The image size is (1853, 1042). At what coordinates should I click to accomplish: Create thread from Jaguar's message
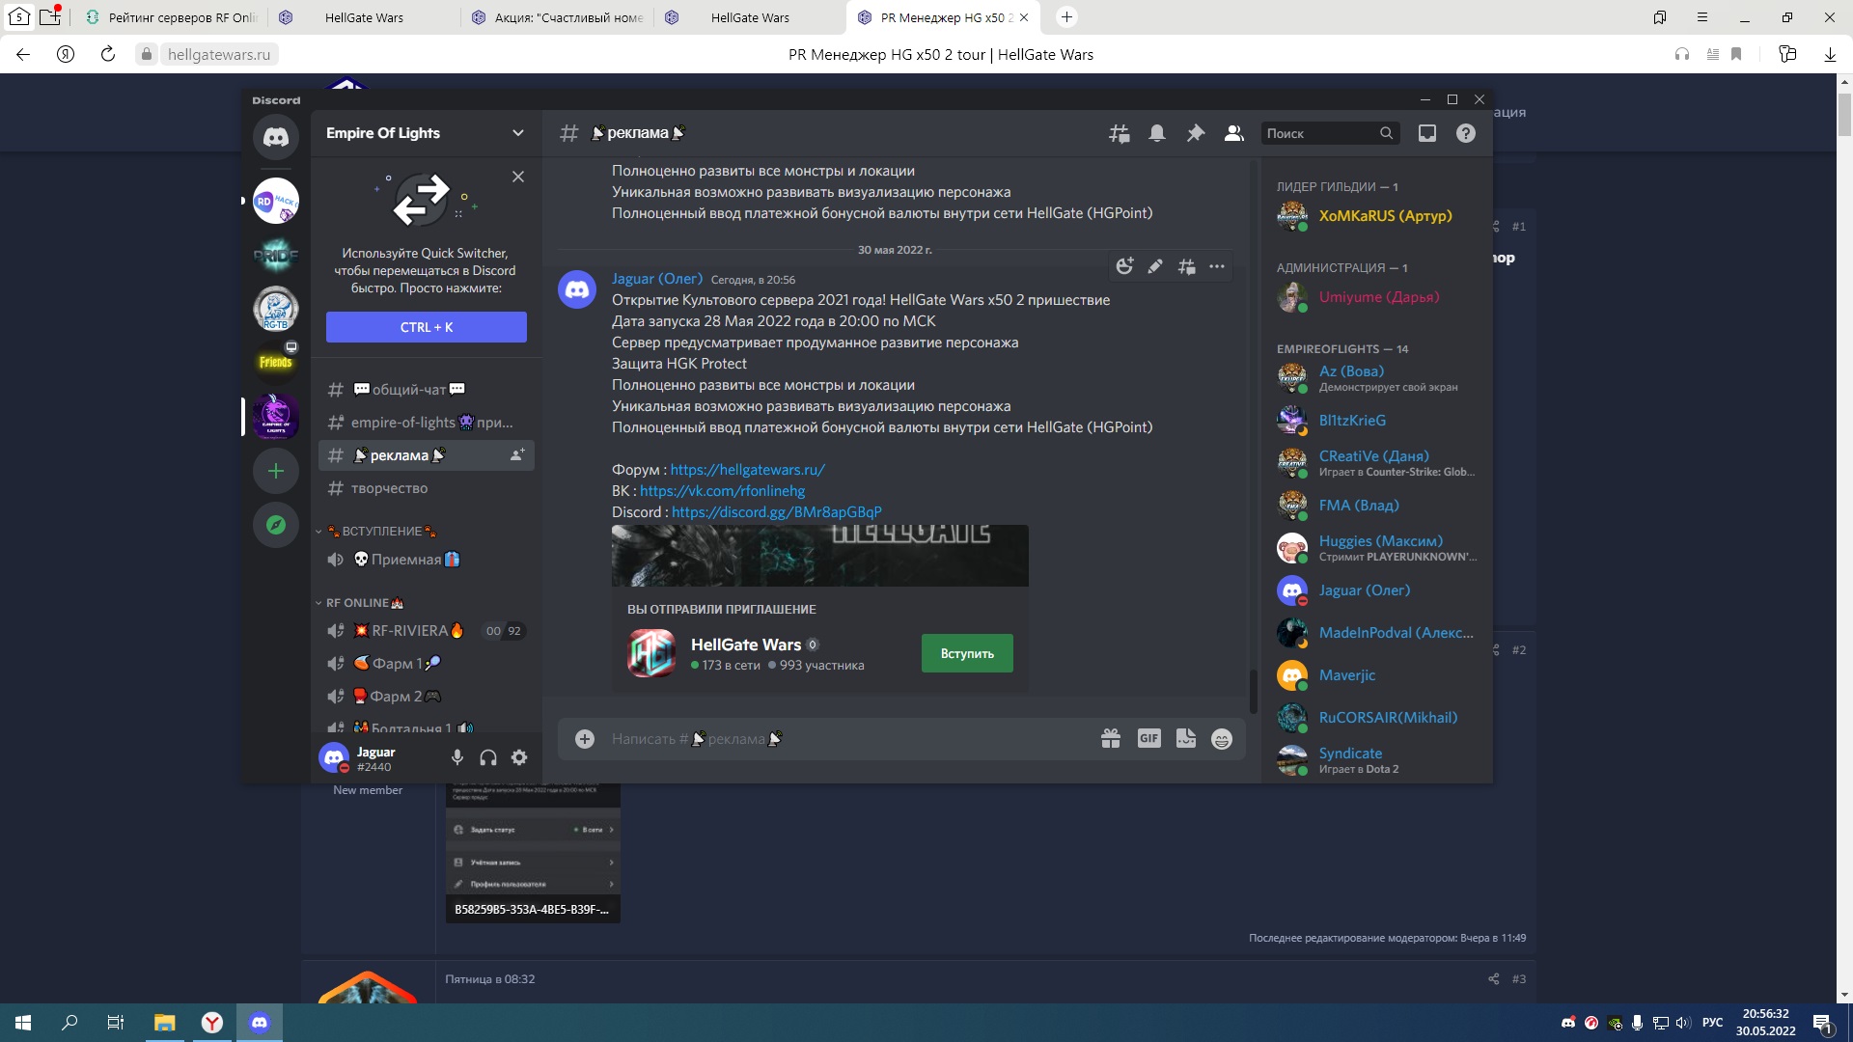(1186, 266)
